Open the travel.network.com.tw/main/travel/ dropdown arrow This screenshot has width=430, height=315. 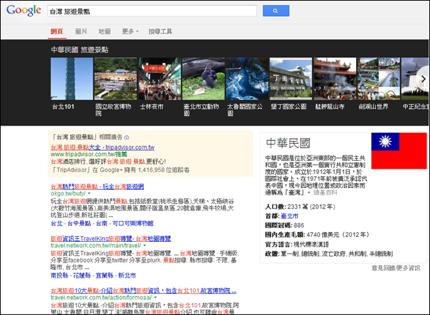coord(144,246)
